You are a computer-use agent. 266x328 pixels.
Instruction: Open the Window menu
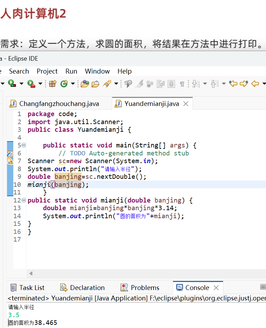(97, 71)
